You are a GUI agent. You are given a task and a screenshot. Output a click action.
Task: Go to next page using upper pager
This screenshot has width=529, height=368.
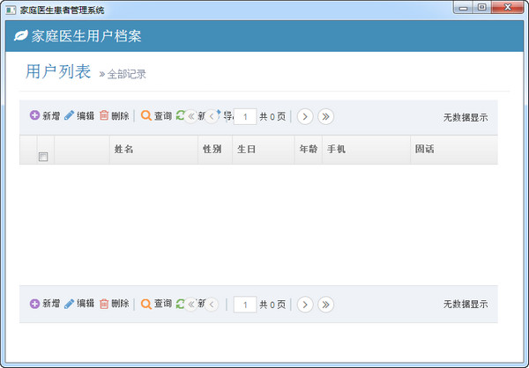click(305, 116)
